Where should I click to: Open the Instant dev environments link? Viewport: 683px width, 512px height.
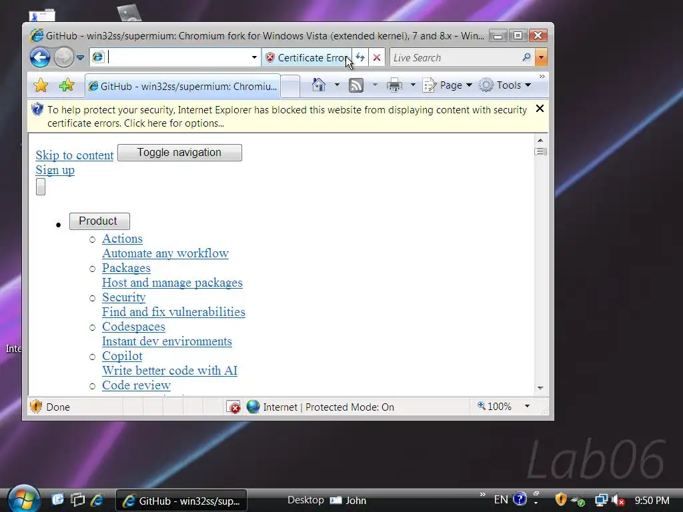coord(167,341)
